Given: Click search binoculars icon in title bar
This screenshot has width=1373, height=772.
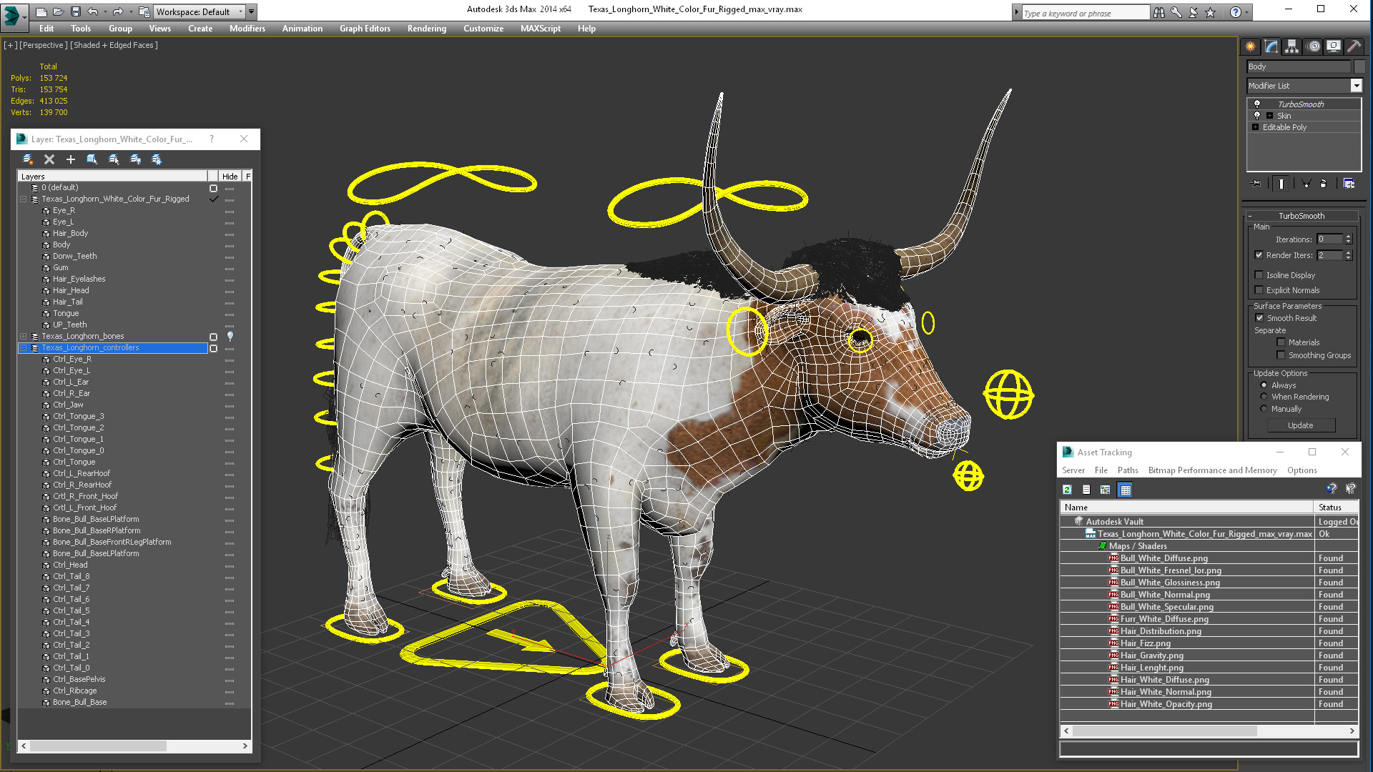Looking at the screenshot, I should (x=1159, y=12).
